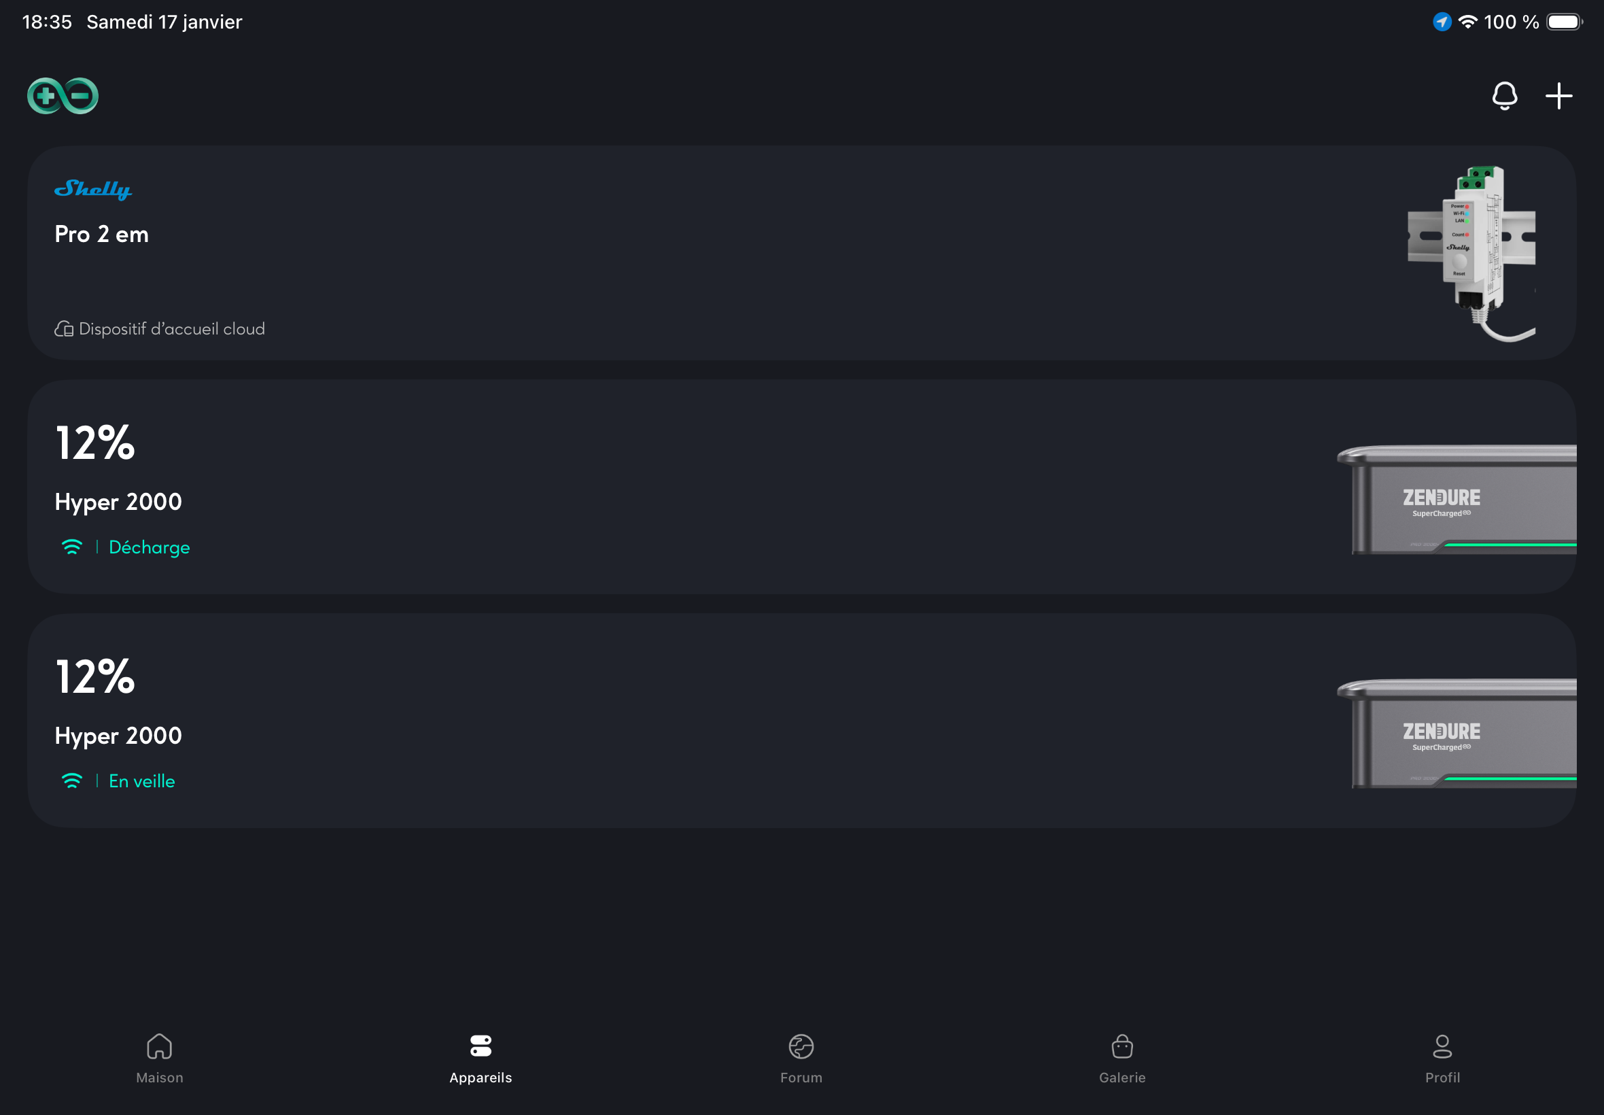Image resolution: width=1604 pixels, height=1115 pixels.
Task: Open the Hyper 2000 Décharge device
Action: [698, 487]
